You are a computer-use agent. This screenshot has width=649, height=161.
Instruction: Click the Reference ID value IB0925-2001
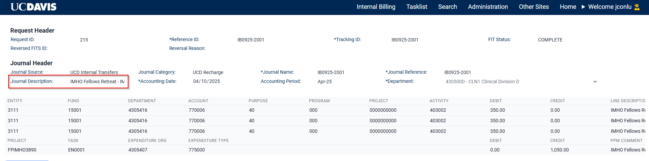pyautogui.click(x=251, y=40)
